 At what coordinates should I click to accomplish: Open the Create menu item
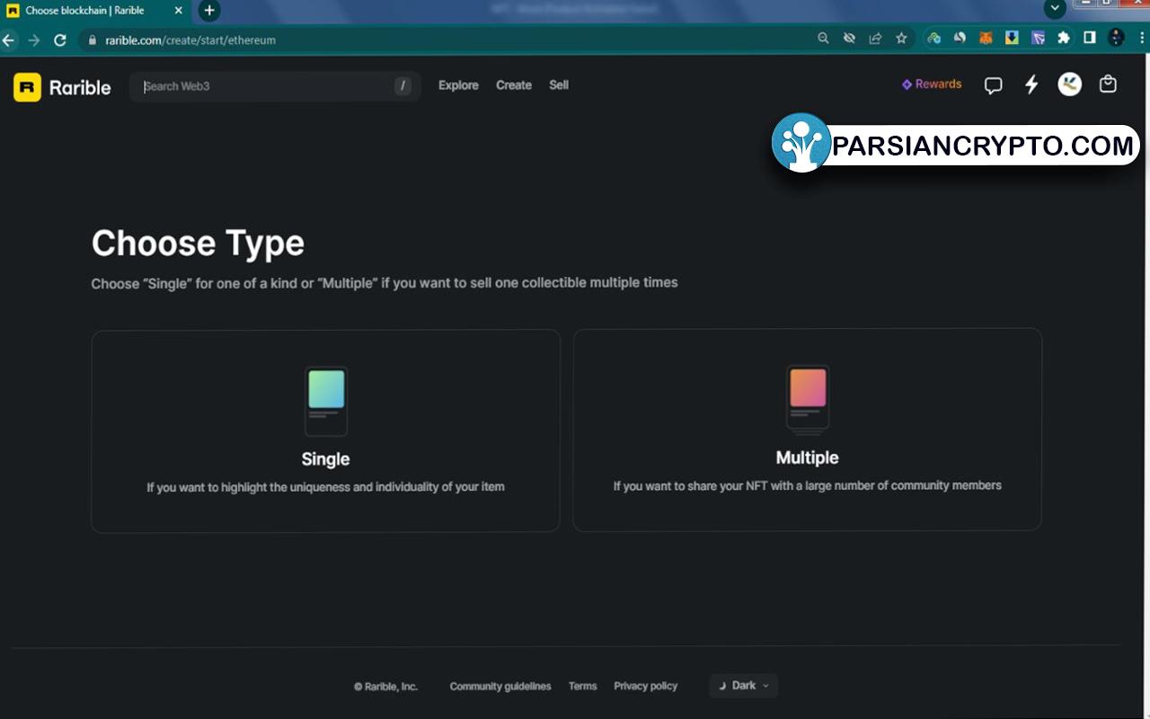(x=514, y=85)
